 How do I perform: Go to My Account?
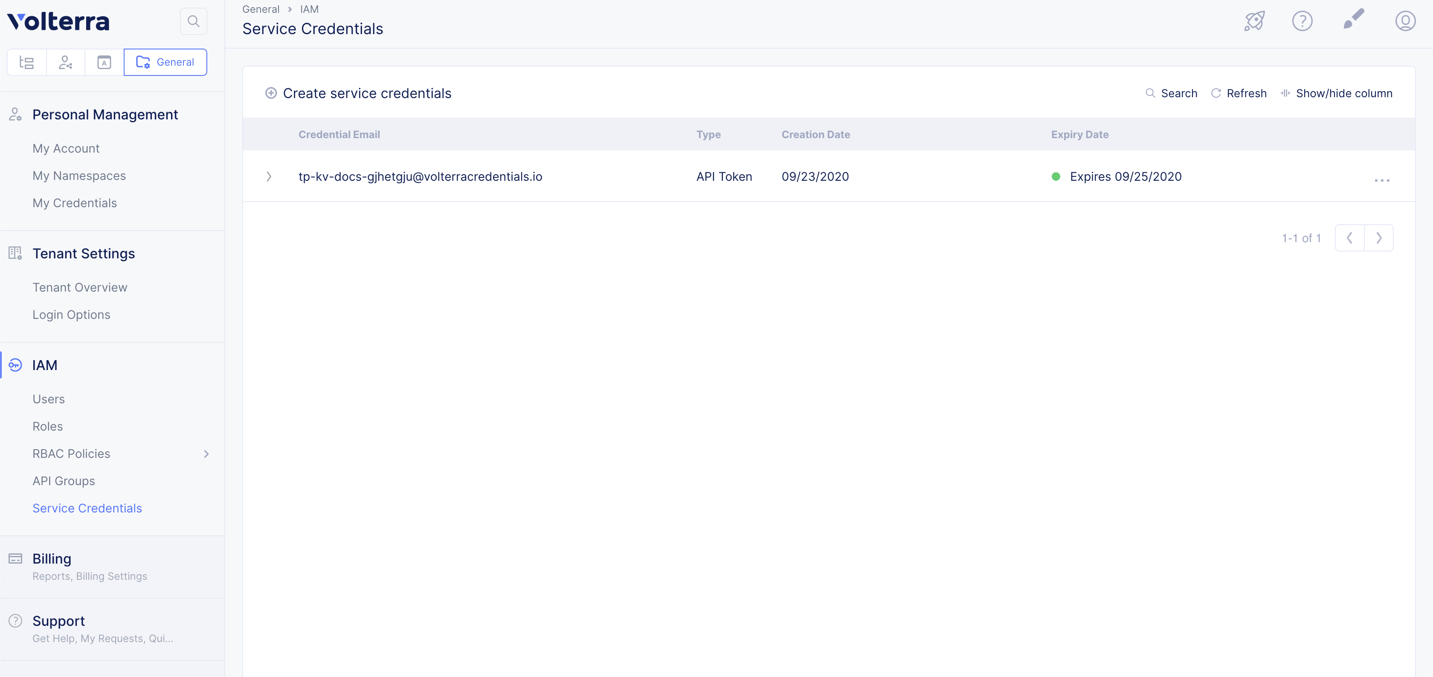[66, 148]
